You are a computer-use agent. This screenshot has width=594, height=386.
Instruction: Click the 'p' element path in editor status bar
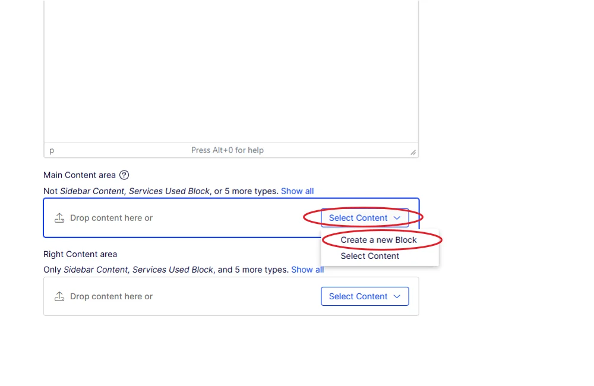[52, 150]
